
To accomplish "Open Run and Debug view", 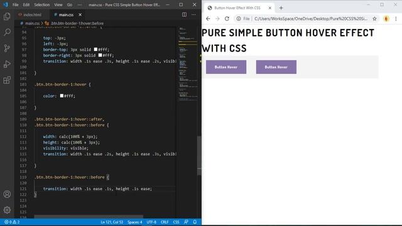I will pos(7,64).
